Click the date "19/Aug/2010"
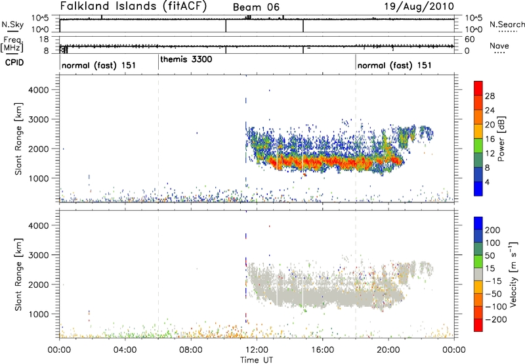525x364 pixels. tap(419, 7)
